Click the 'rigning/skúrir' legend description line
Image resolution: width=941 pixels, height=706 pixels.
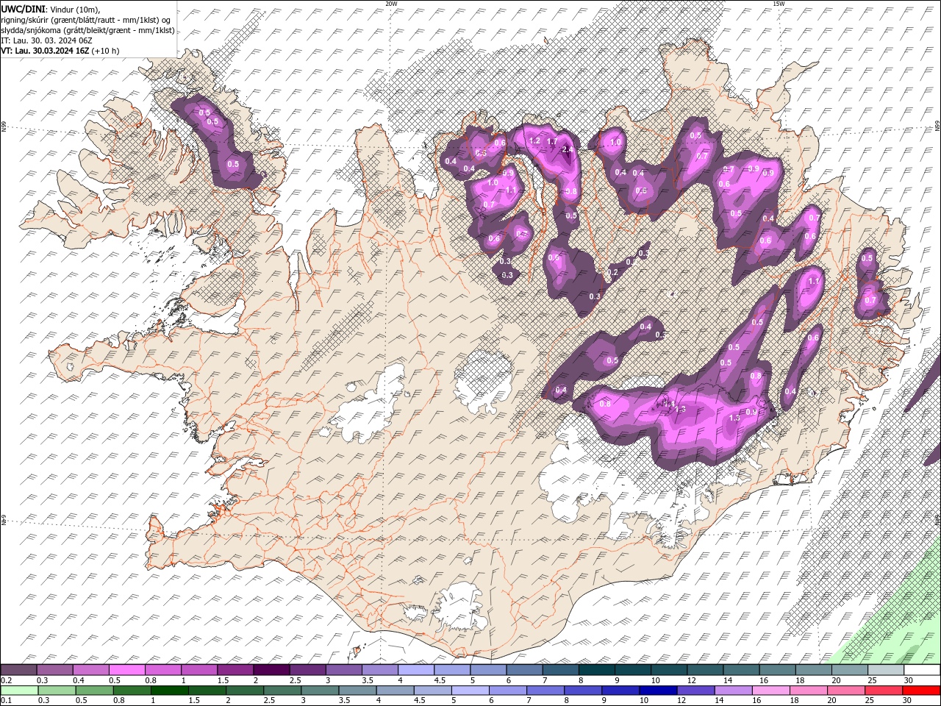[x=86, y=19]
